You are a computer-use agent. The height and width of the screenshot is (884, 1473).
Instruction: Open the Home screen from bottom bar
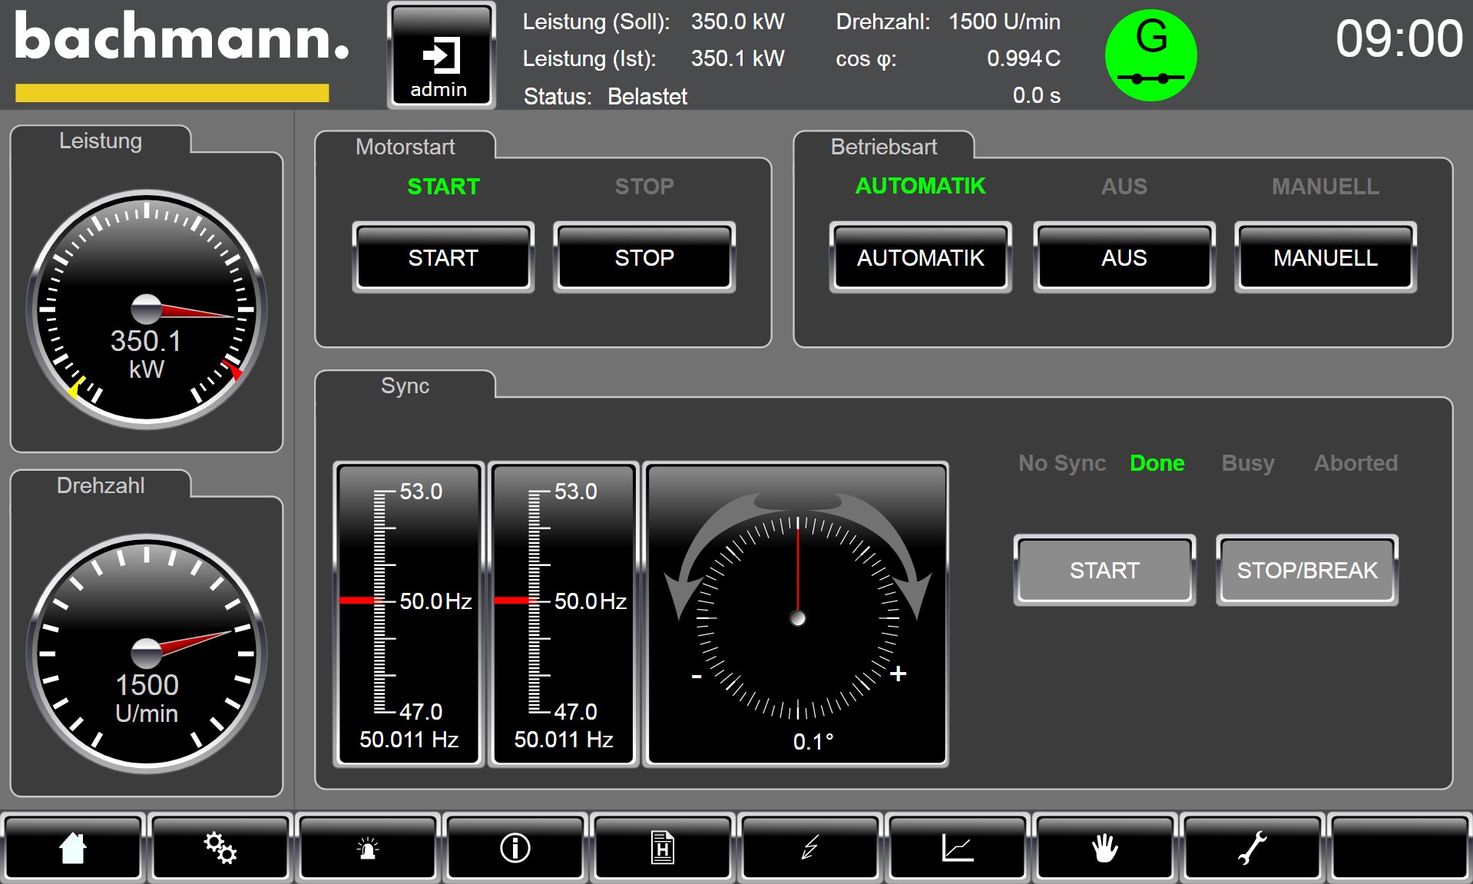point(73,848)
